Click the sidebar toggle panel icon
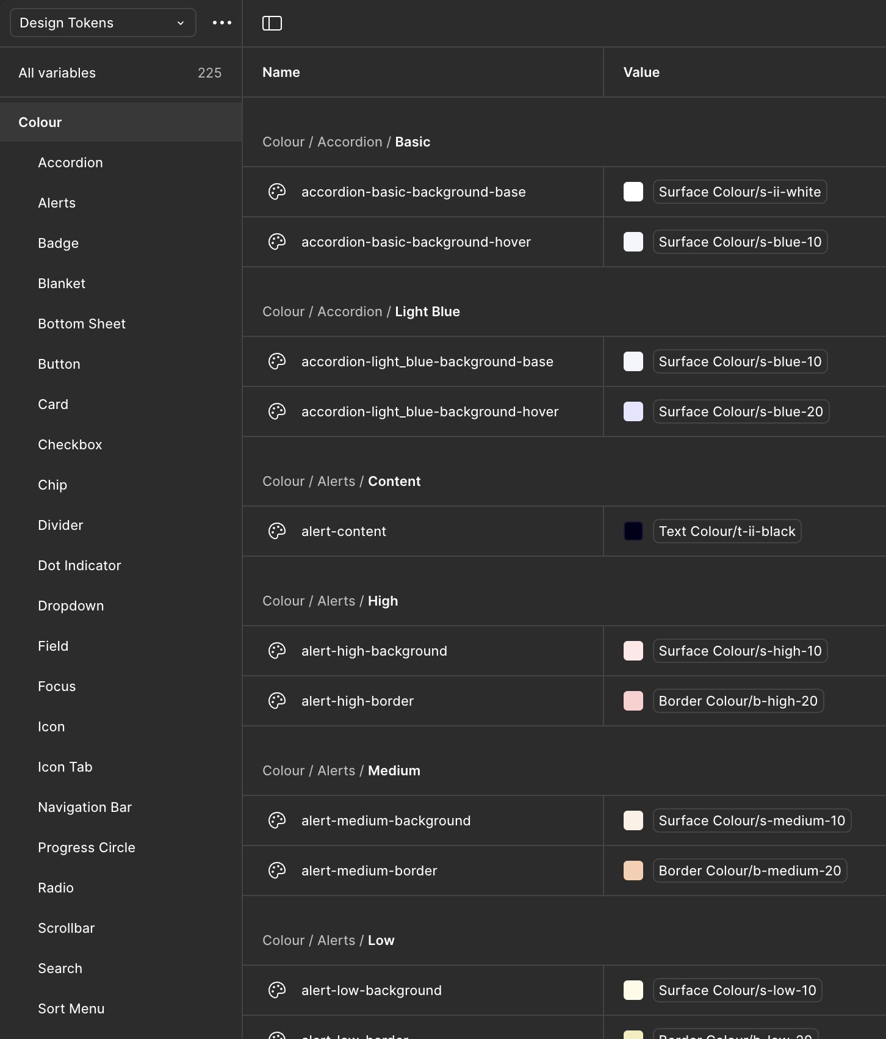 point(272,23)
